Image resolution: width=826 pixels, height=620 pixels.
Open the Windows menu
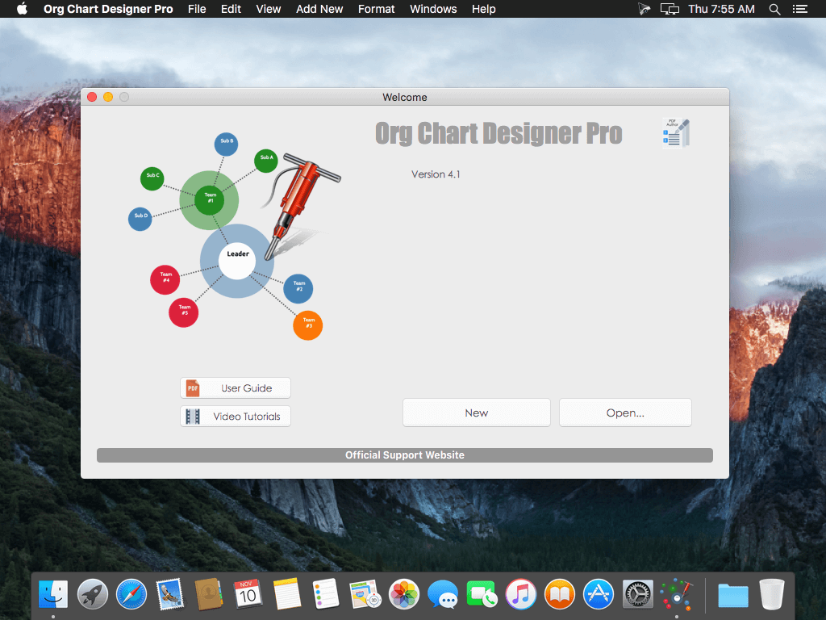(433, 9)
